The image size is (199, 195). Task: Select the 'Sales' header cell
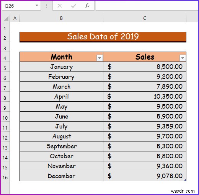(145, 57)
